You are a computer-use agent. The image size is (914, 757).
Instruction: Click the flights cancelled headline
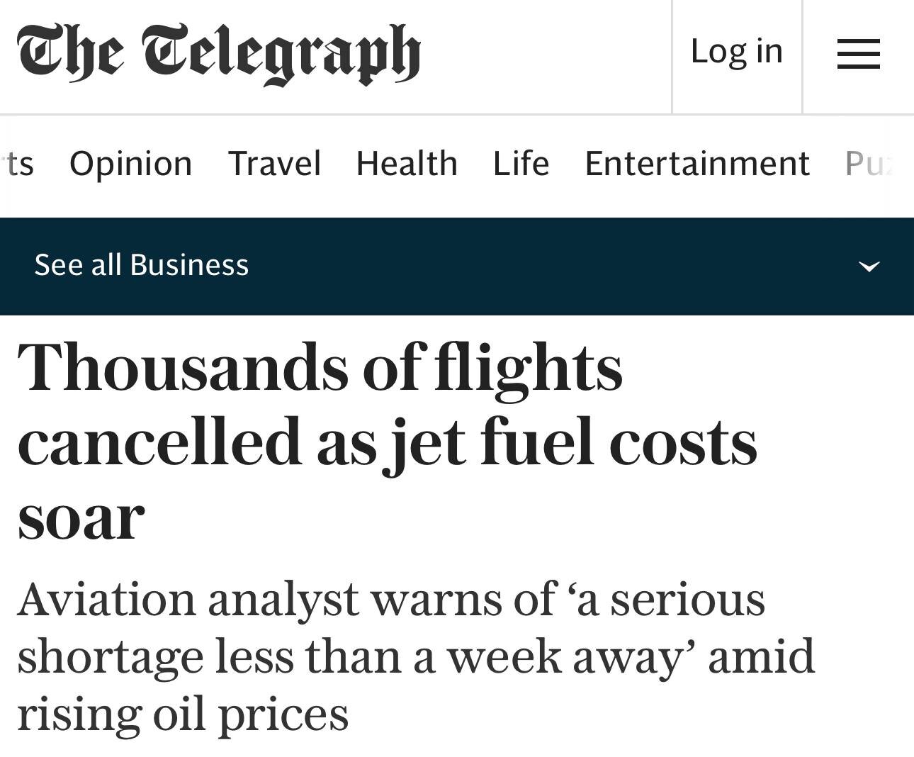point(387,441)
